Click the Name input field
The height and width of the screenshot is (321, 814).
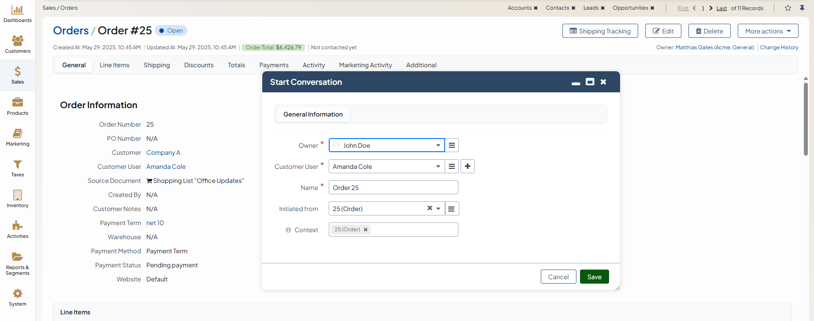[x=393, y=187]
